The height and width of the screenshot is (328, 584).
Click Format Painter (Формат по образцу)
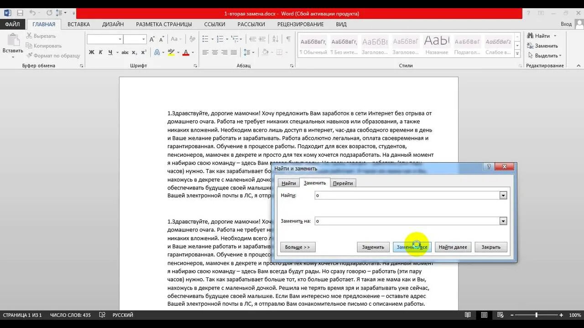coord(53,56)
